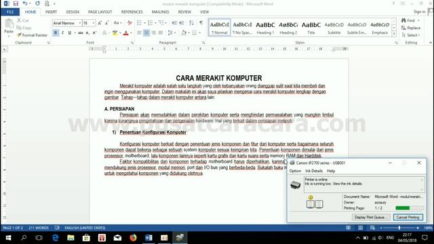Viewport: 434px width, 244px height.
Task: Click the Save icon in quick access toolbar
Action: tap(16, 3)
